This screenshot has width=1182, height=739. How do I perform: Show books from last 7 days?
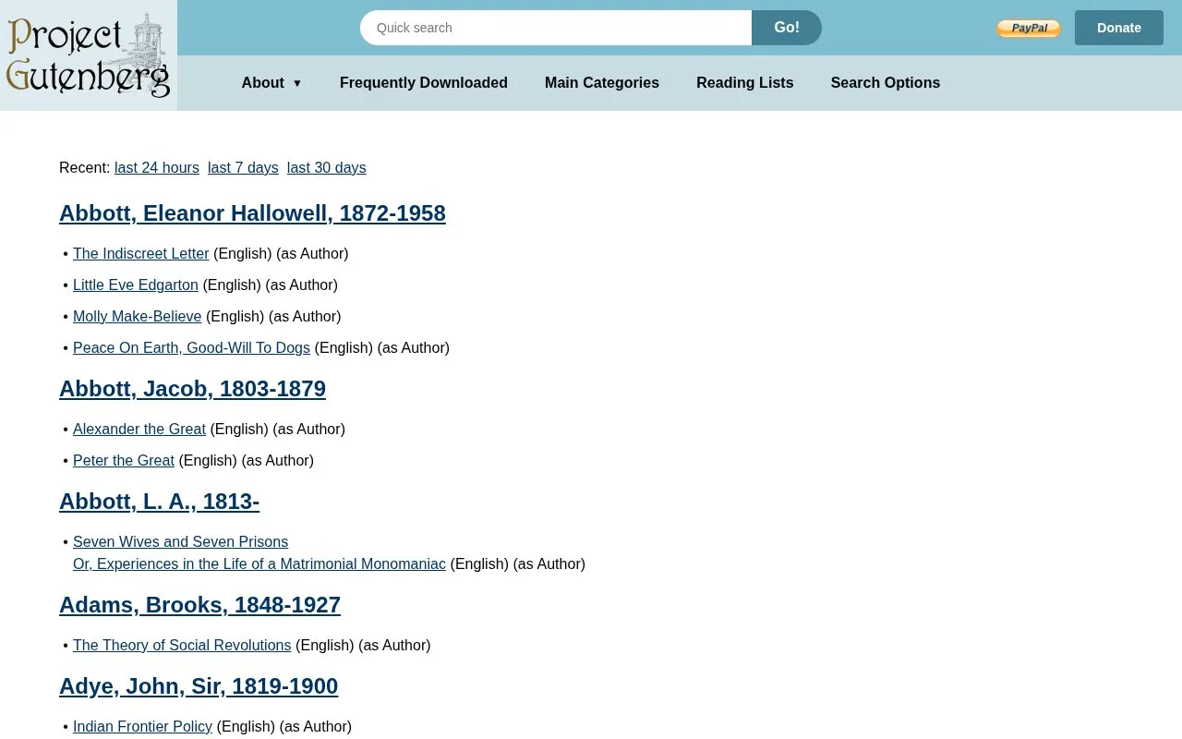[x=243, y=167]
